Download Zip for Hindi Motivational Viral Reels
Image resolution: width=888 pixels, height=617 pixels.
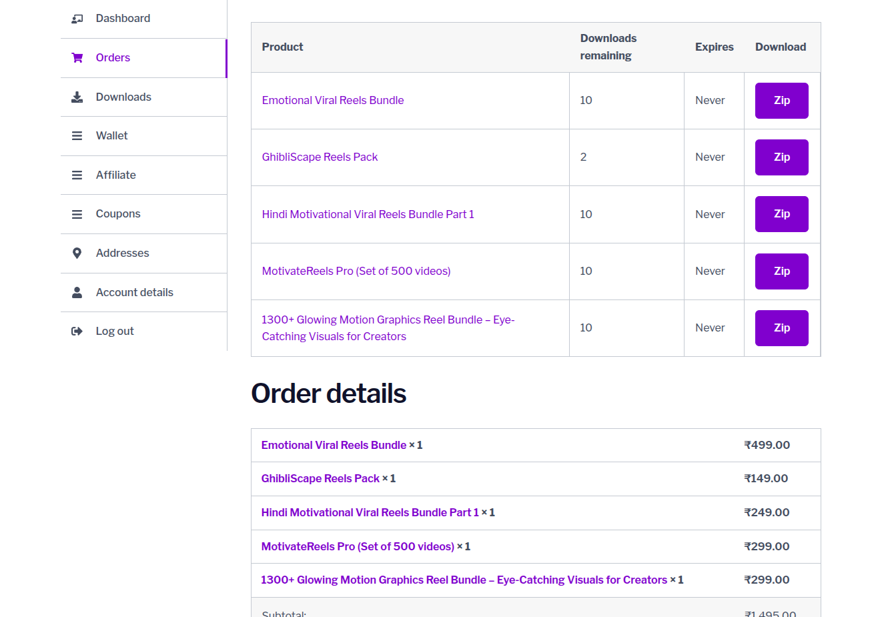pos(781,214)
